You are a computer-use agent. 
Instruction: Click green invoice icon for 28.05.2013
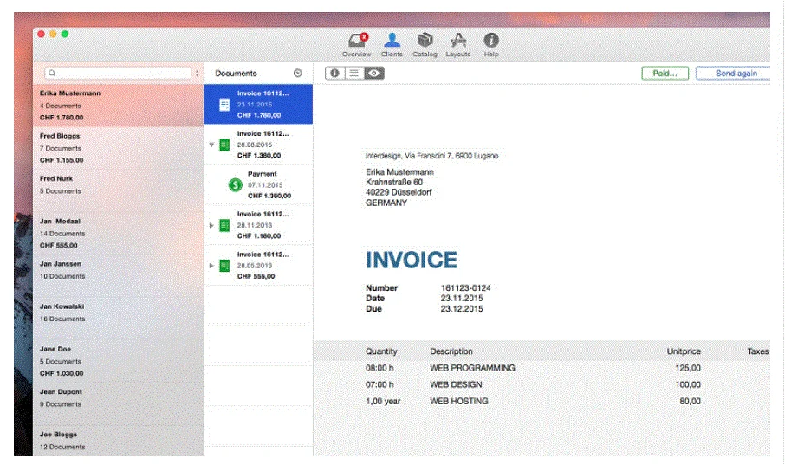pyautogui.click(x=224, y=266)
